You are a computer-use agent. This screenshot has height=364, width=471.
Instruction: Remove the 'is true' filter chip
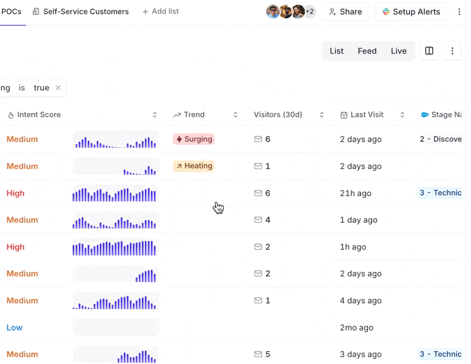coord(58,88)
